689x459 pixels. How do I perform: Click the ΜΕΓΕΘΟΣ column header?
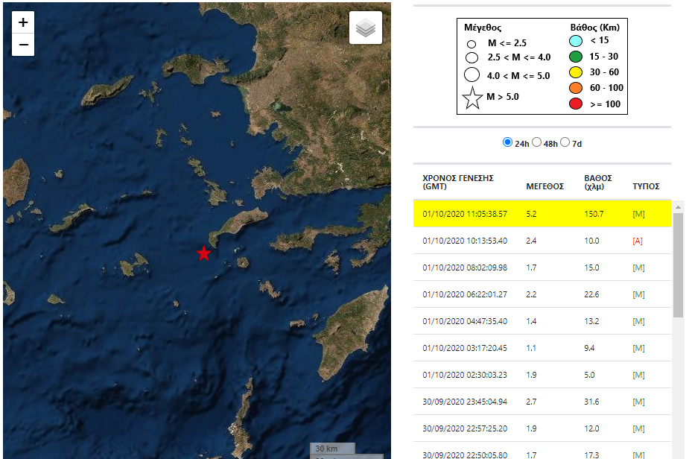point(543,186)
